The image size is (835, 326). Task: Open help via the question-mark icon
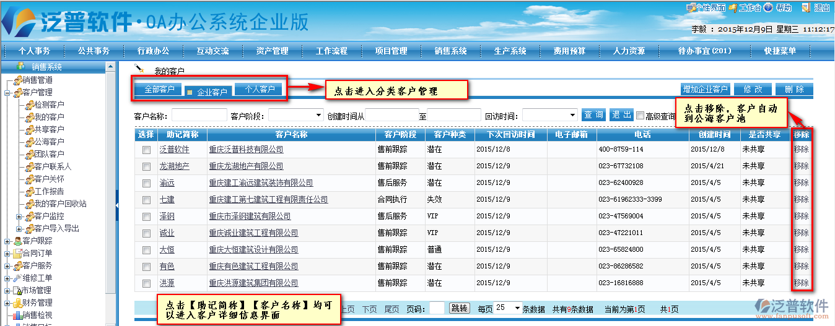(x=768, y=7)
